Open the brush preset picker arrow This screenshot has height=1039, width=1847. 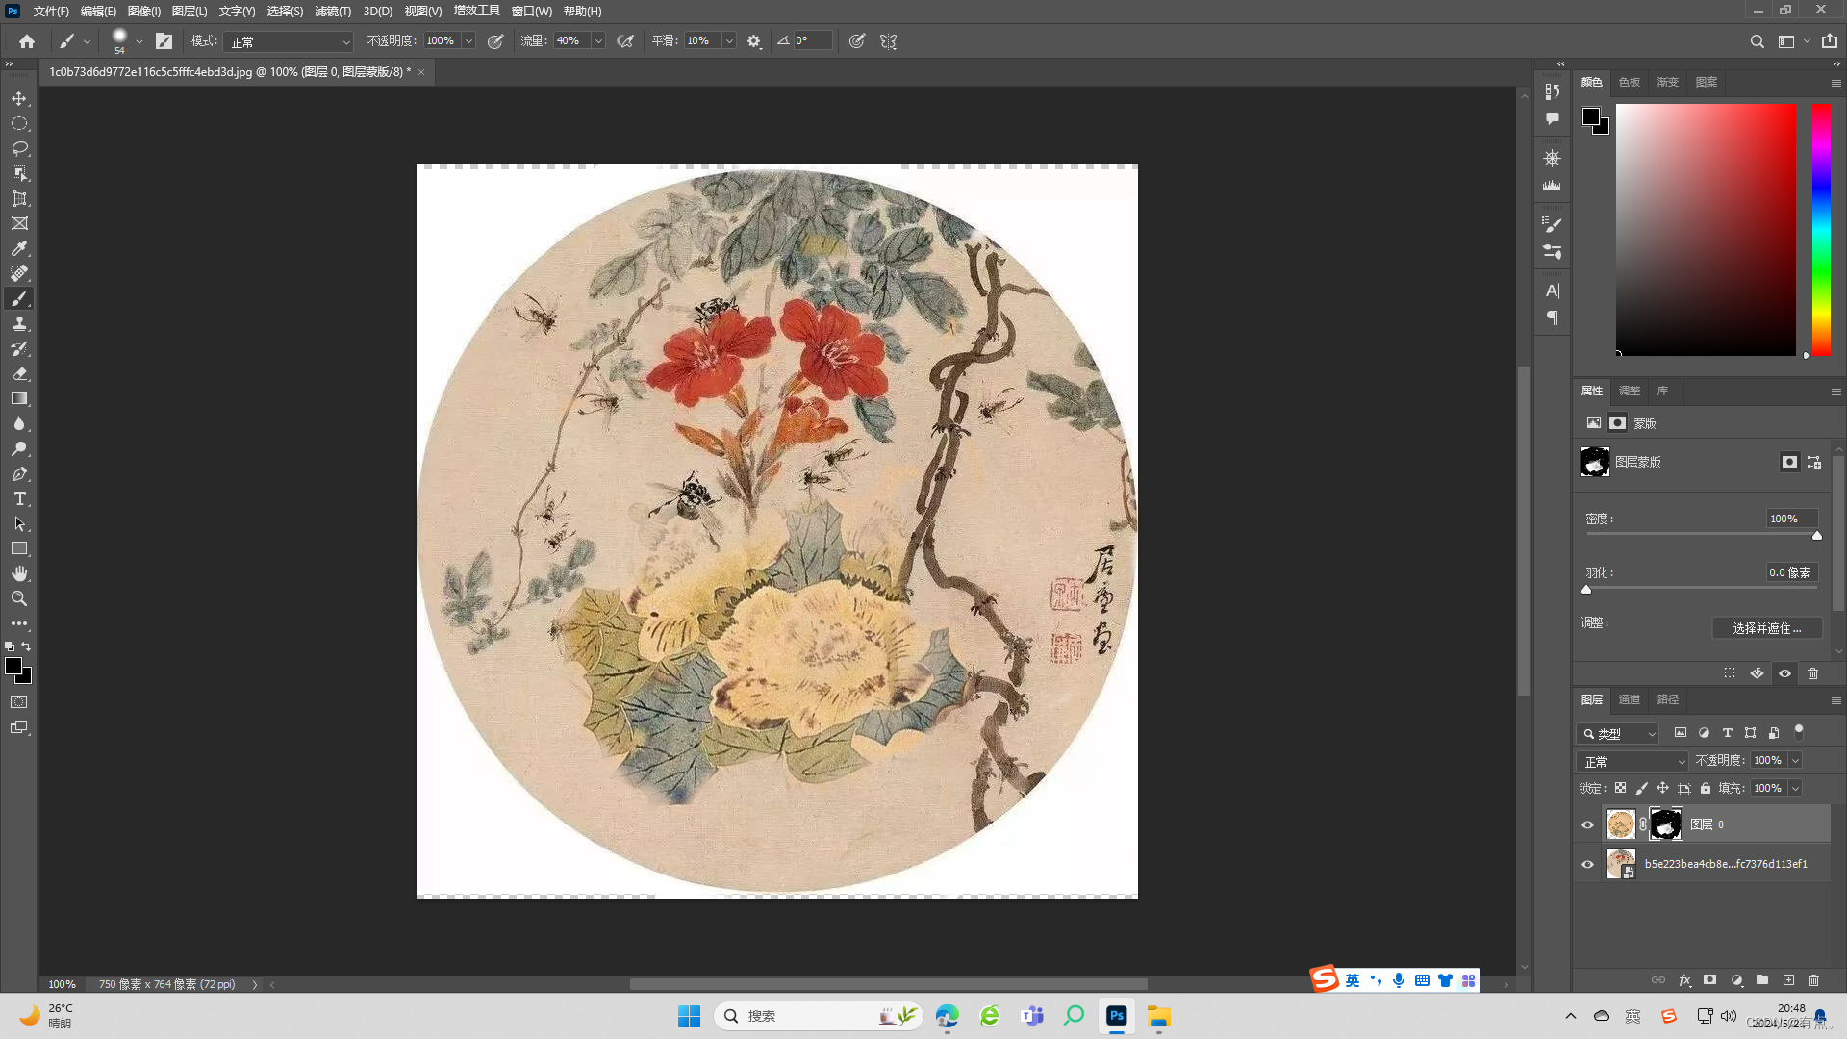coord(139,41)
